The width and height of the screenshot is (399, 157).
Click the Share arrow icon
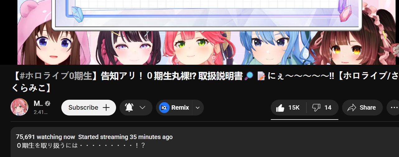pos(352,108)
